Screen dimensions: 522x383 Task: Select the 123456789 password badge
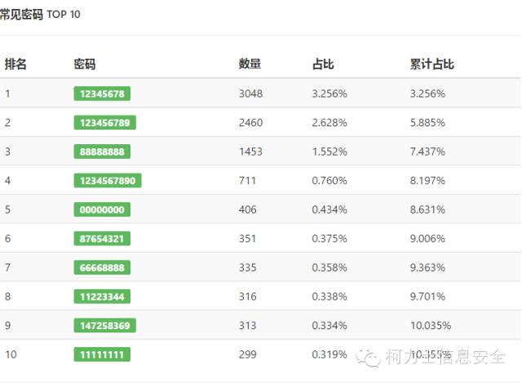(x=105, y=123)
